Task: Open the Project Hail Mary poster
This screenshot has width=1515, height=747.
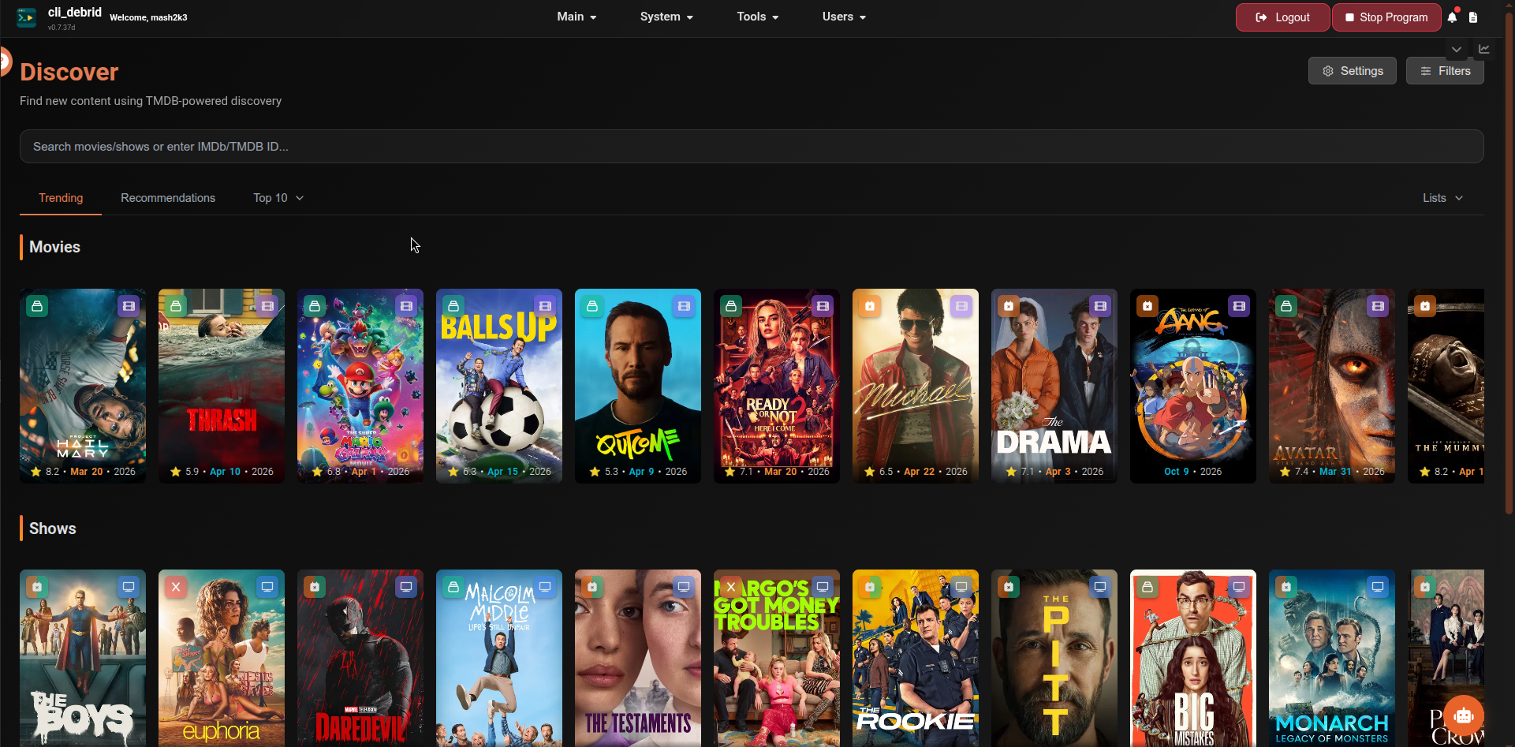Action: click(83, 386)
